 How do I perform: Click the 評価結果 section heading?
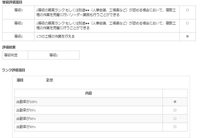coord(9,47)
